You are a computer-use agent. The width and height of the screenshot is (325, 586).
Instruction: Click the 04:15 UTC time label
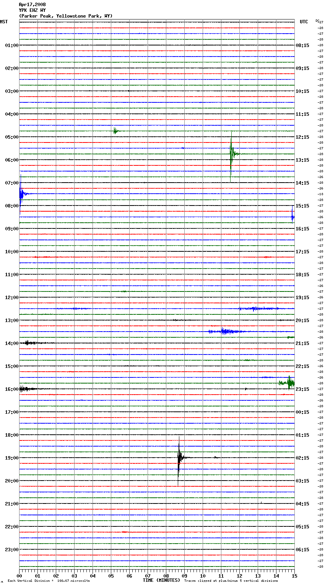302,504
